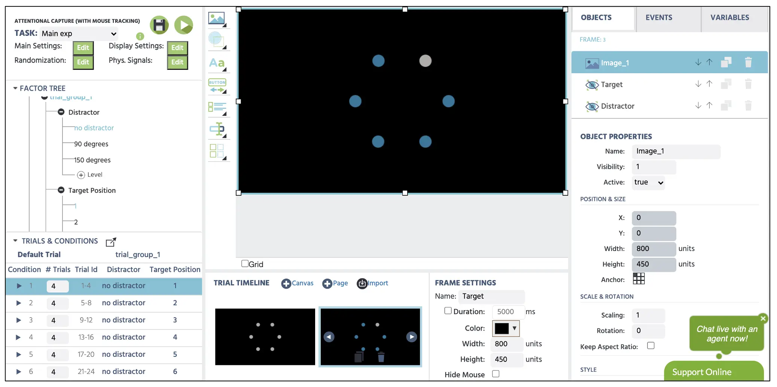Viewport: 777px width, 387px height.
Task: Delete the Image_1 object
Action: [x=748, y=62]
